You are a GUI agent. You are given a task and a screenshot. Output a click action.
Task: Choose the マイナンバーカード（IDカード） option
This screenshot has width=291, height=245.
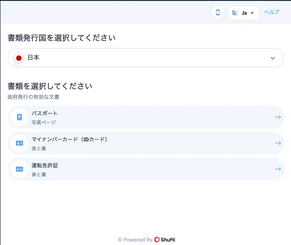pos(145,143)
